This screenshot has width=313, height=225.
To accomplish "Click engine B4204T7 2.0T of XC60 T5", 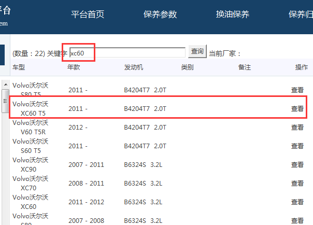I will click(145, 108).
